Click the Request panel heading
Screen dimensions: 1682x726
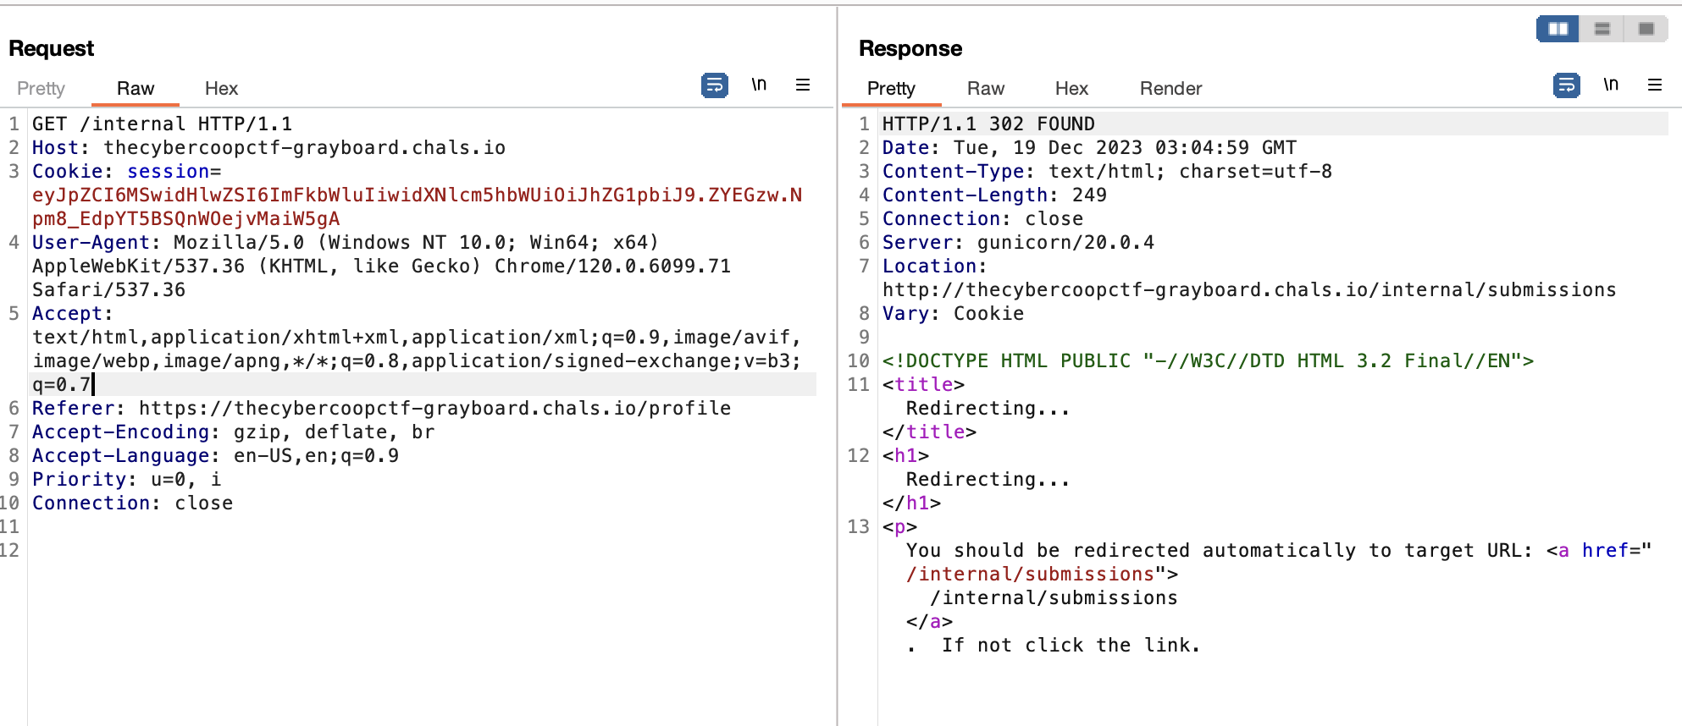pos(51,48)
